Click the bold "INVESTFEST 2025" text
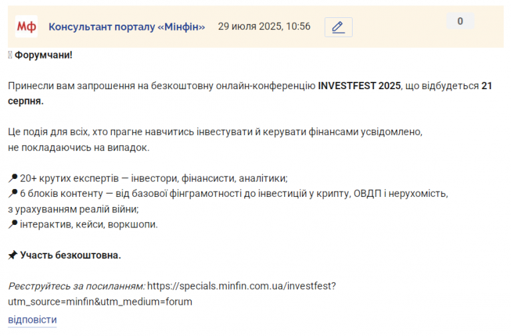 pyautogui.click(x=359, y=86)
